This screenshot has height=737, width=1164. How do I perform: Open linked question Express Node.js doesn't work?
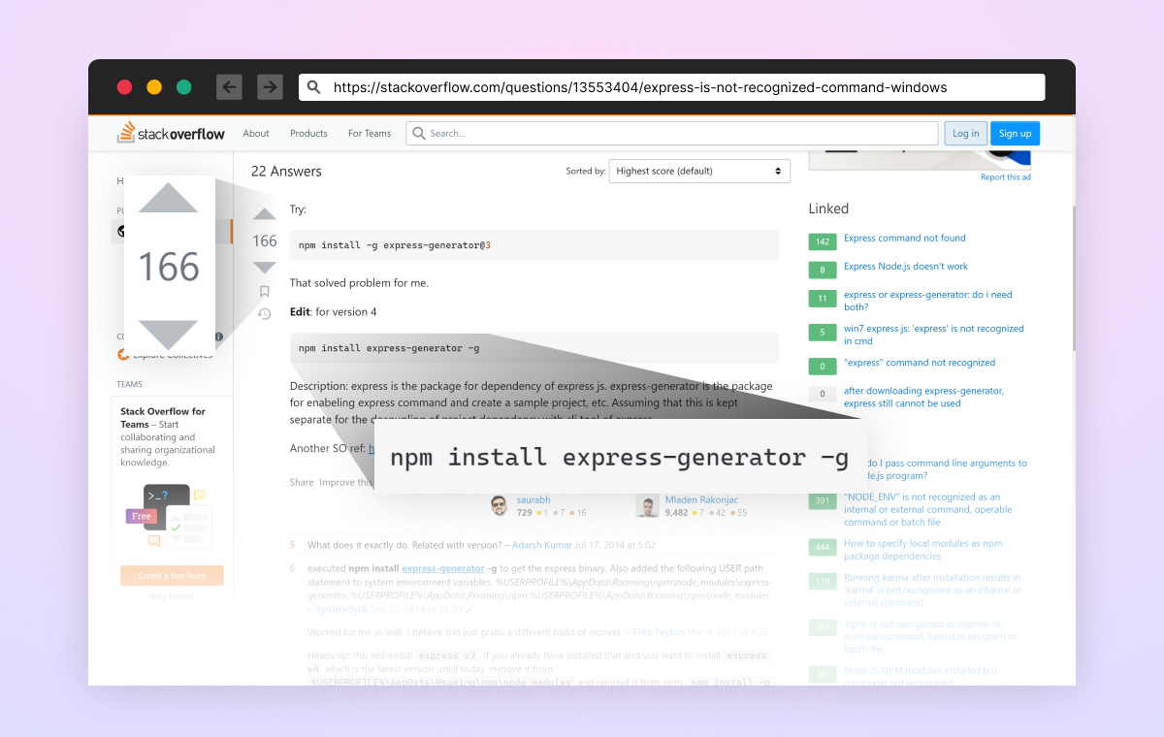(x=906, y=266)
